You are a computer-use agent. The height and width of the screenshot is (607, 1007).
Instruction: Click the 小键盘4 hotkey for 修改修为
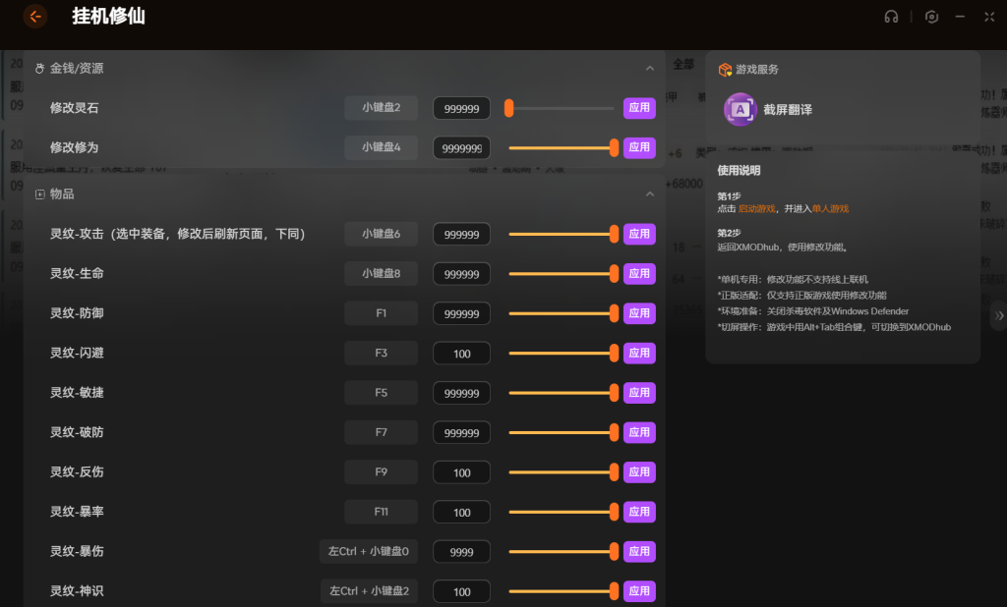[x=381, y=147]
